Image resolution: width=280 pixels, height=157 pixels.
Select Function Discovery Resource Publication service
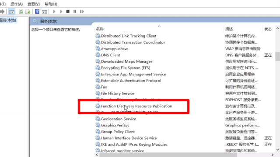coord(136,106)
